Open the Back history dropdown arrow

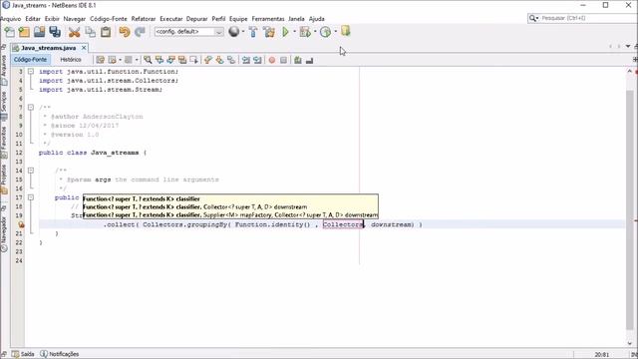[120, 60]
